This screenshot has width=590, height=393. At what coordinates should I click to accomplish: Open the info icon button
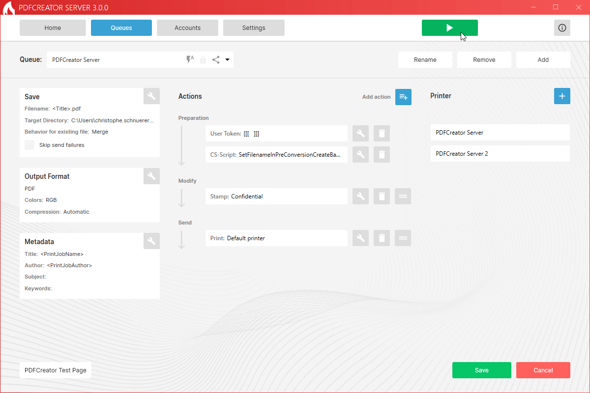click(562, 28)
